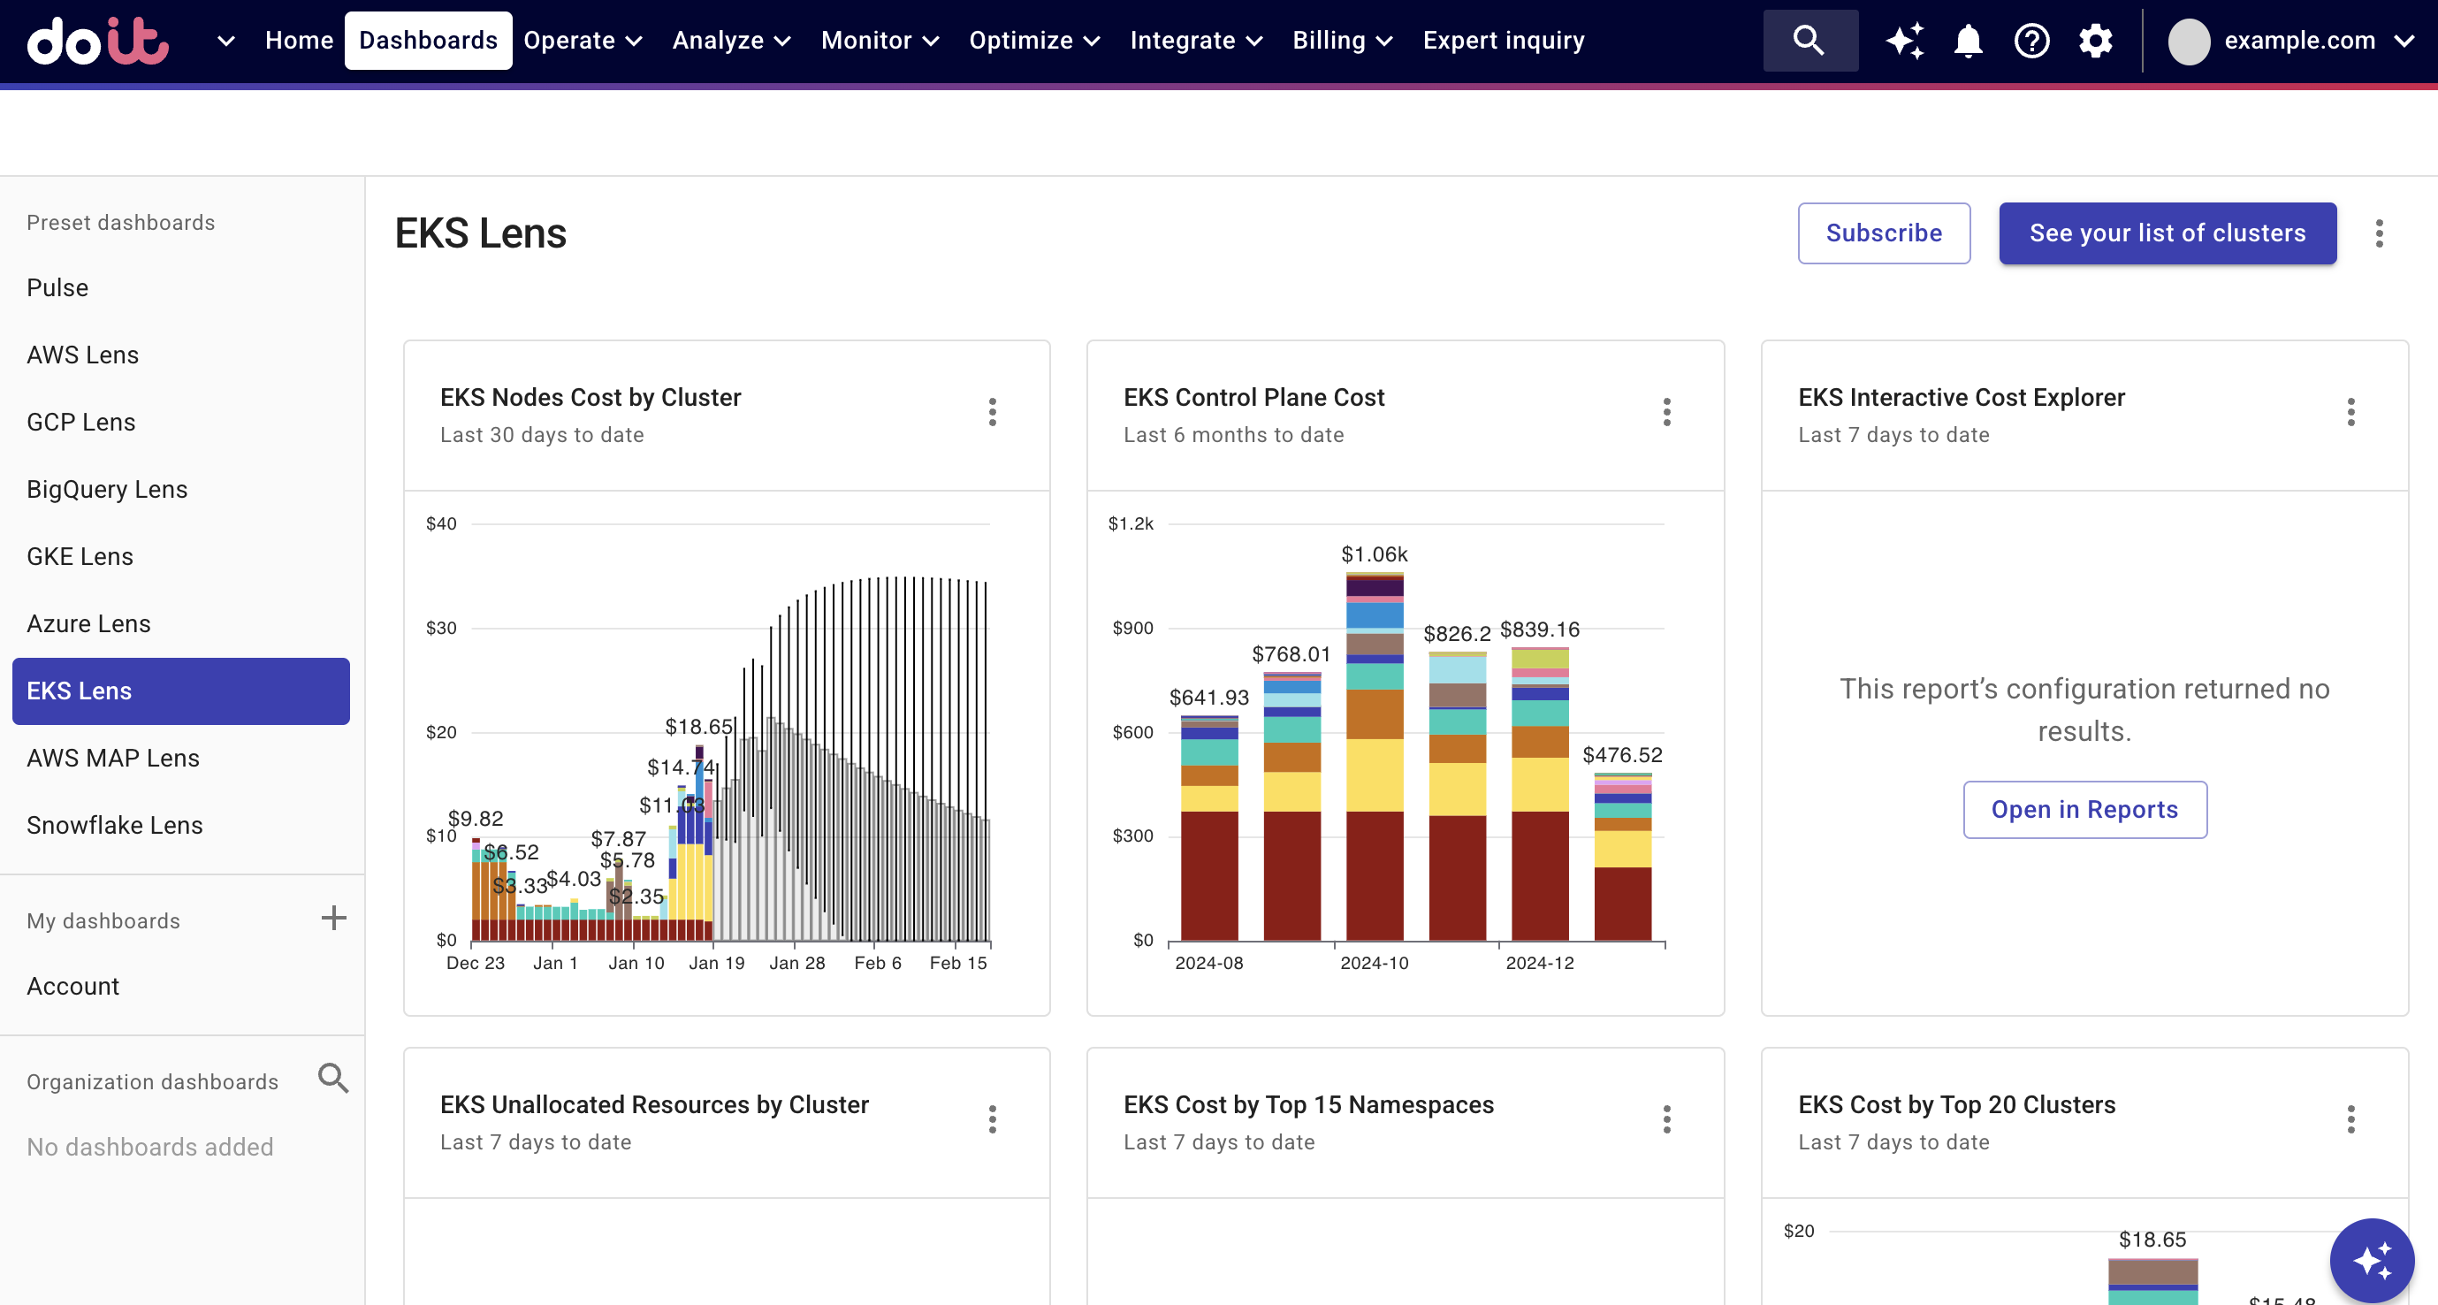Image resolution: width=2438 pixels, height=1305 pixels.
Task: Expand the Optimize menu
Action: coord(1034,41)
